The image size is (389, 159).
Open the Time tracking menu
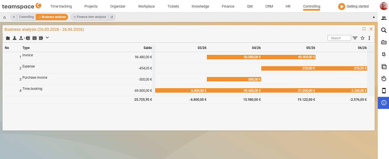[x=61, y=6]
